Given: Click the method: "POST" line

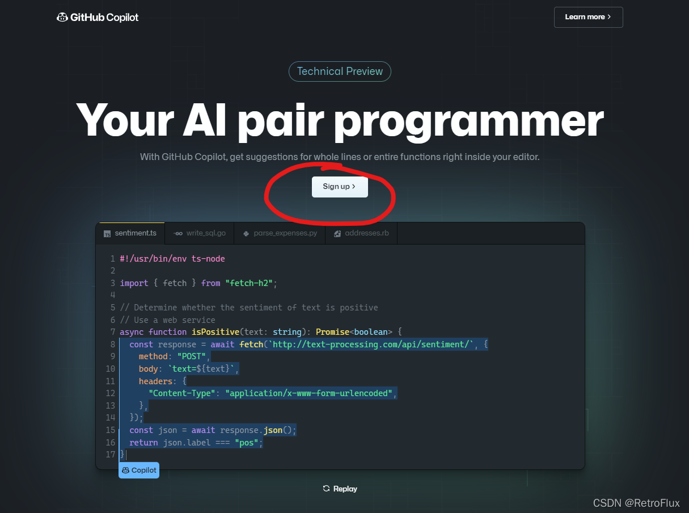Looking at the screenshot, I should coord(174,357).
